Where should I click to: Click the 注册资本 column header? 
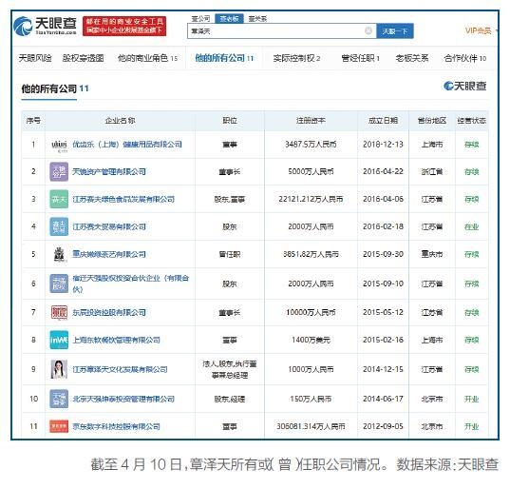311,121
